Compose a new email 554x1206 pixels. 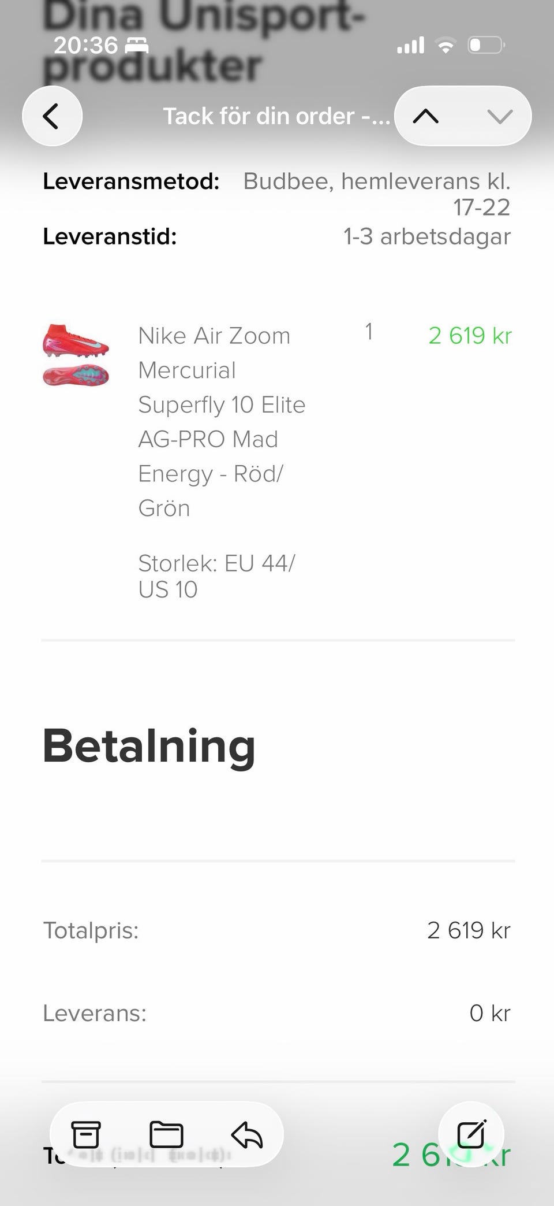(471, 1134)
